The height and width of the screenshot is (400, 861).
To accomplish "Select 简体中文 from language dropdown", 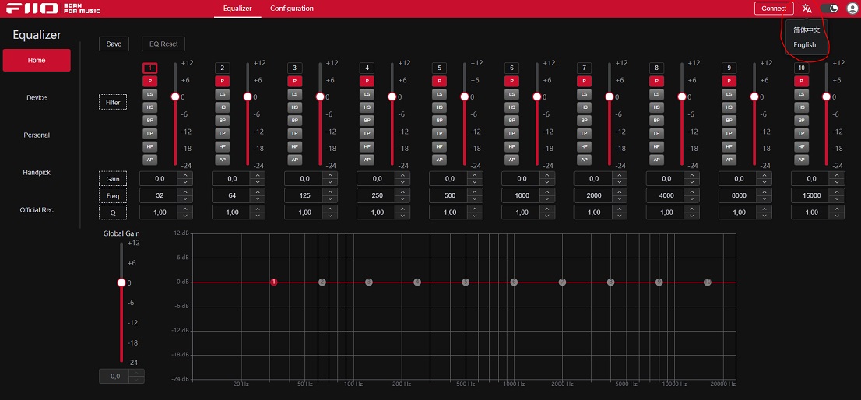I will click(x=806, y=30).
